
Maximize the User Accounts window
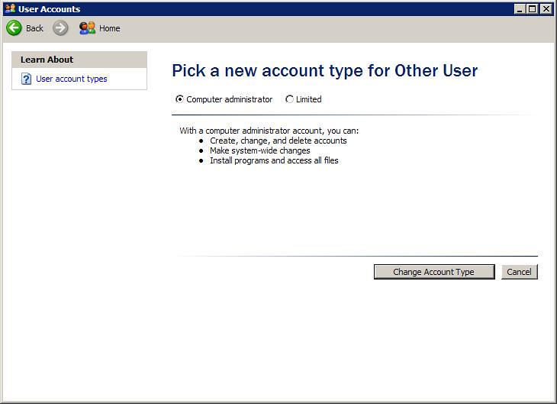[532, 9]
